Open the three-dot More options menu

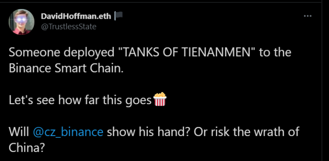coord(308,16)
